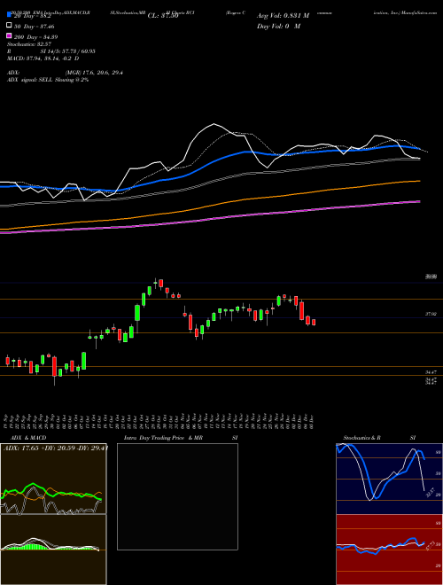Click the 'CL:' closing price value

pos(163,16)
